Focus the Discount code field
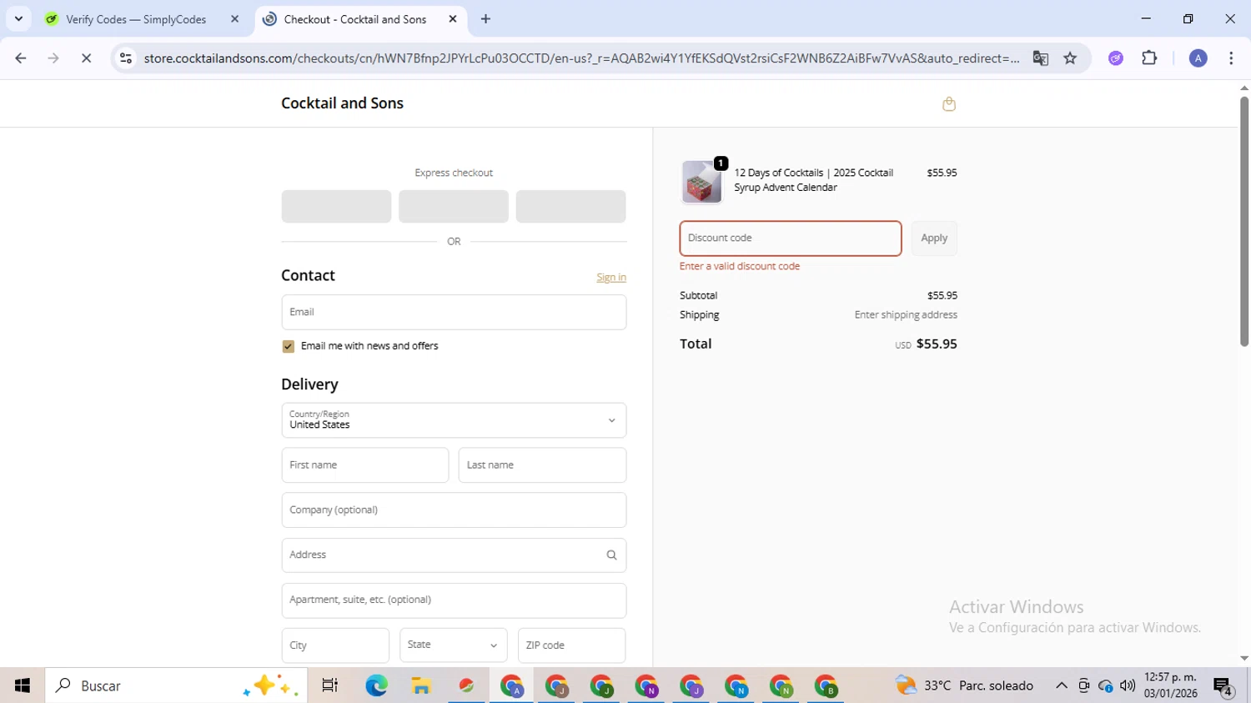1251x703 pixels. (791, 239)
